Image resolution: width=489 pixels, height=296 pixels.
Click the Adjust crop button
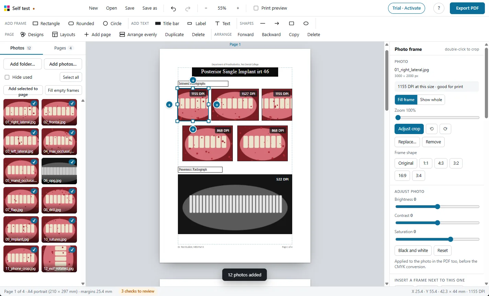(409, 129)
